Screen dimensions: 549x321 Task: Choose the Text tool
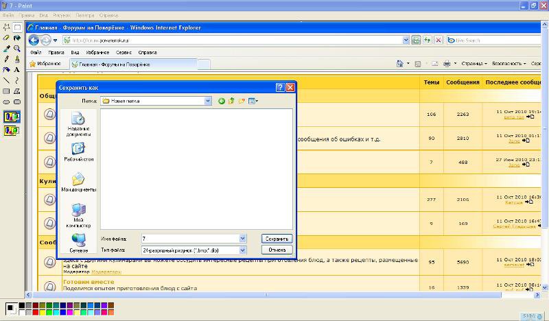[17, 69]
